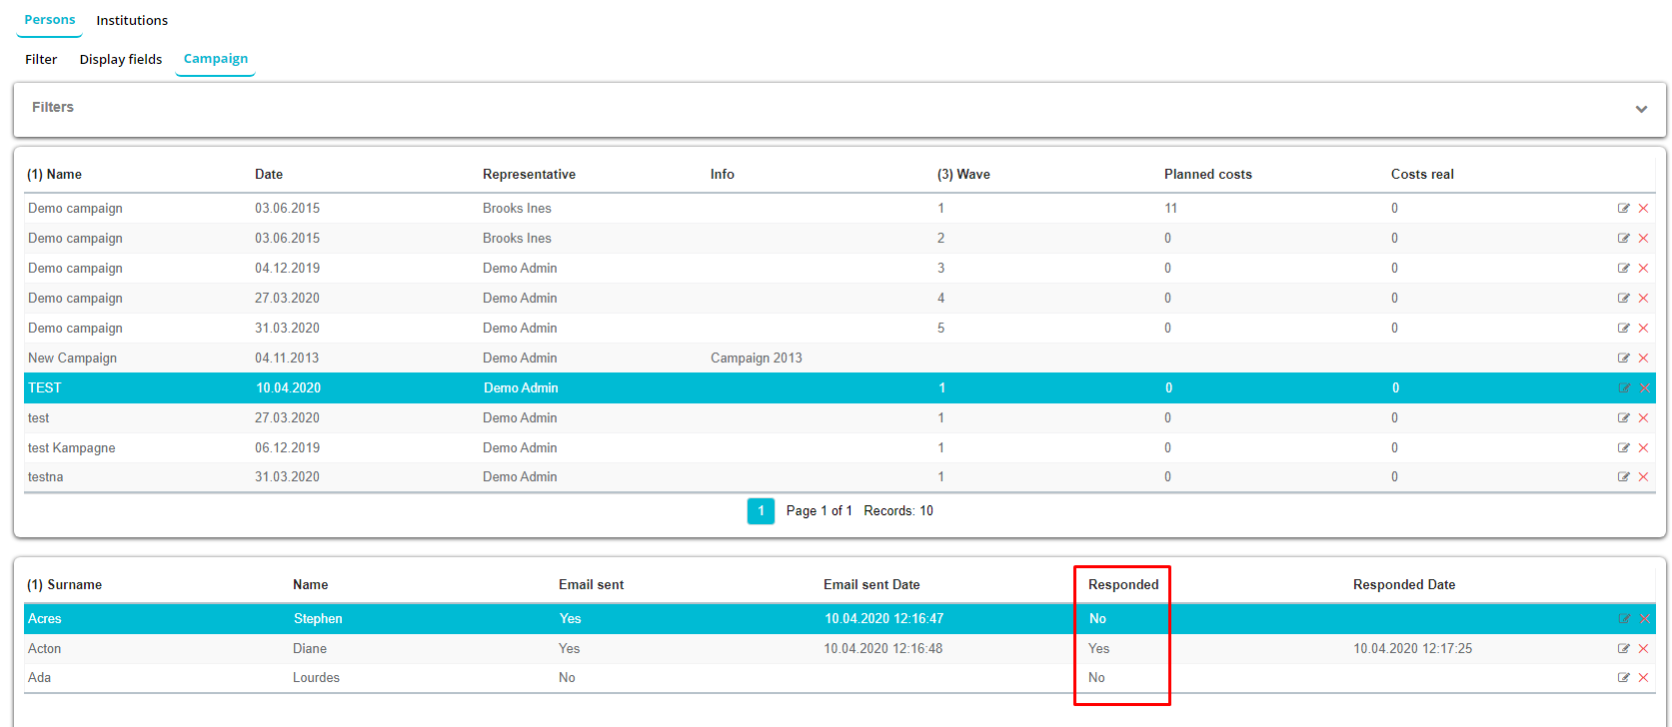
Task: Sort recipients by Email sent Date header
Action: pos(871,584)
